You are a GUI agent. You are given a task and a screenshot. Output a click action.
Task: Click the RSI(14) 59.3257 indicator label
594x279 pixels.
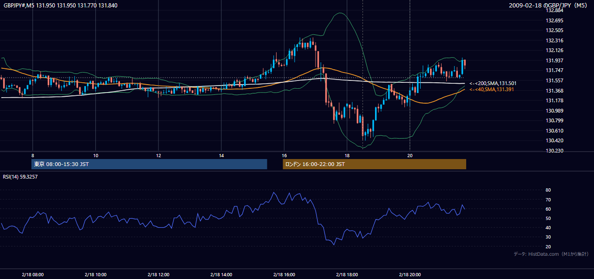tap(20, 177)
